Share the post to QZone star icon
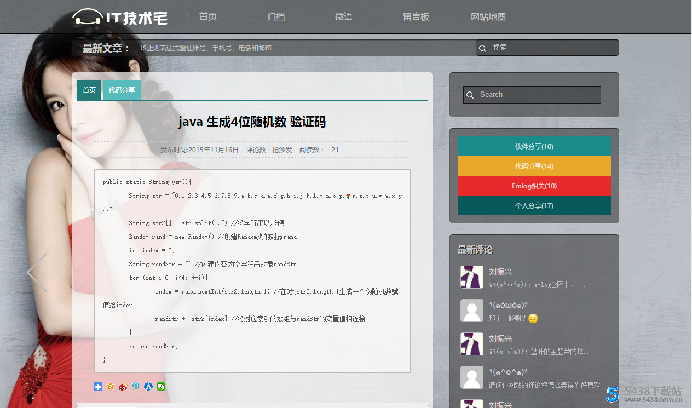The width and height of the screenshot is (692, 408). pyautogui.click(x=111, y=387)
